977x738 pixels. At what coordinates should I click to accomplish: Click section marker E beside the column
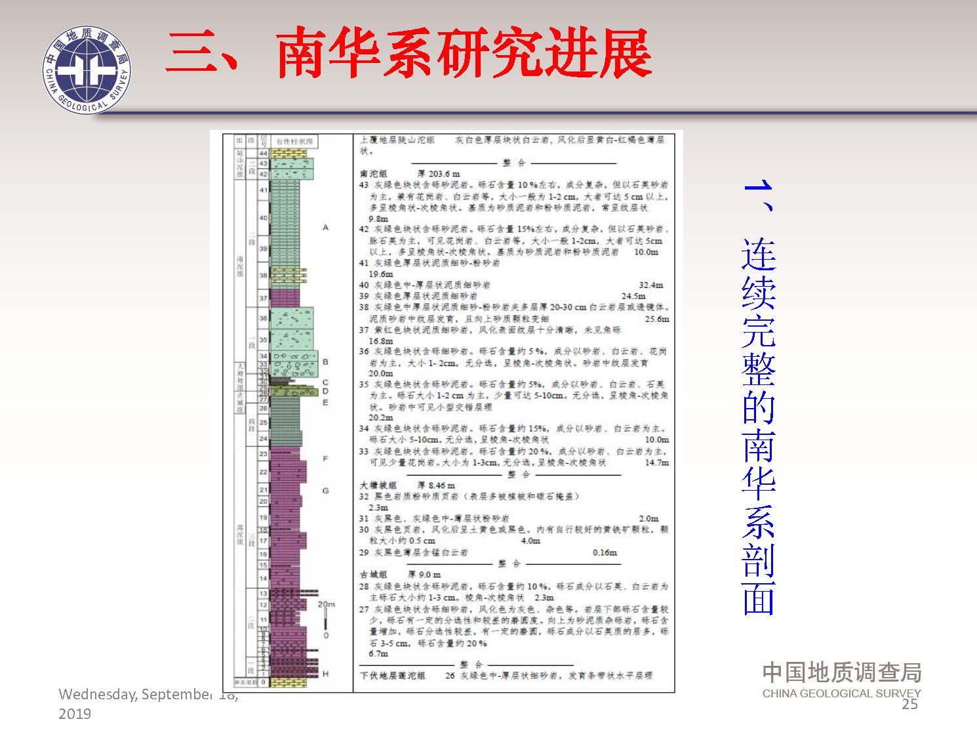(325, 402)
